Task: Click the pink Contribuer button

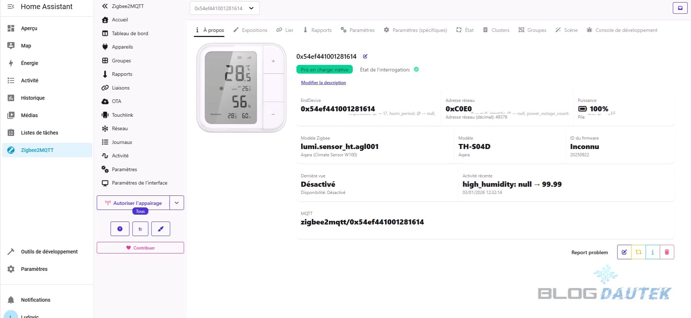Action: [140, 248]
